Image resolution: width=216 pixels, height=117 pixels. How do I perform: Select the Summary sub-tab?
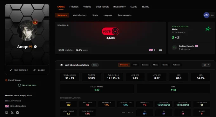[62, 15]
